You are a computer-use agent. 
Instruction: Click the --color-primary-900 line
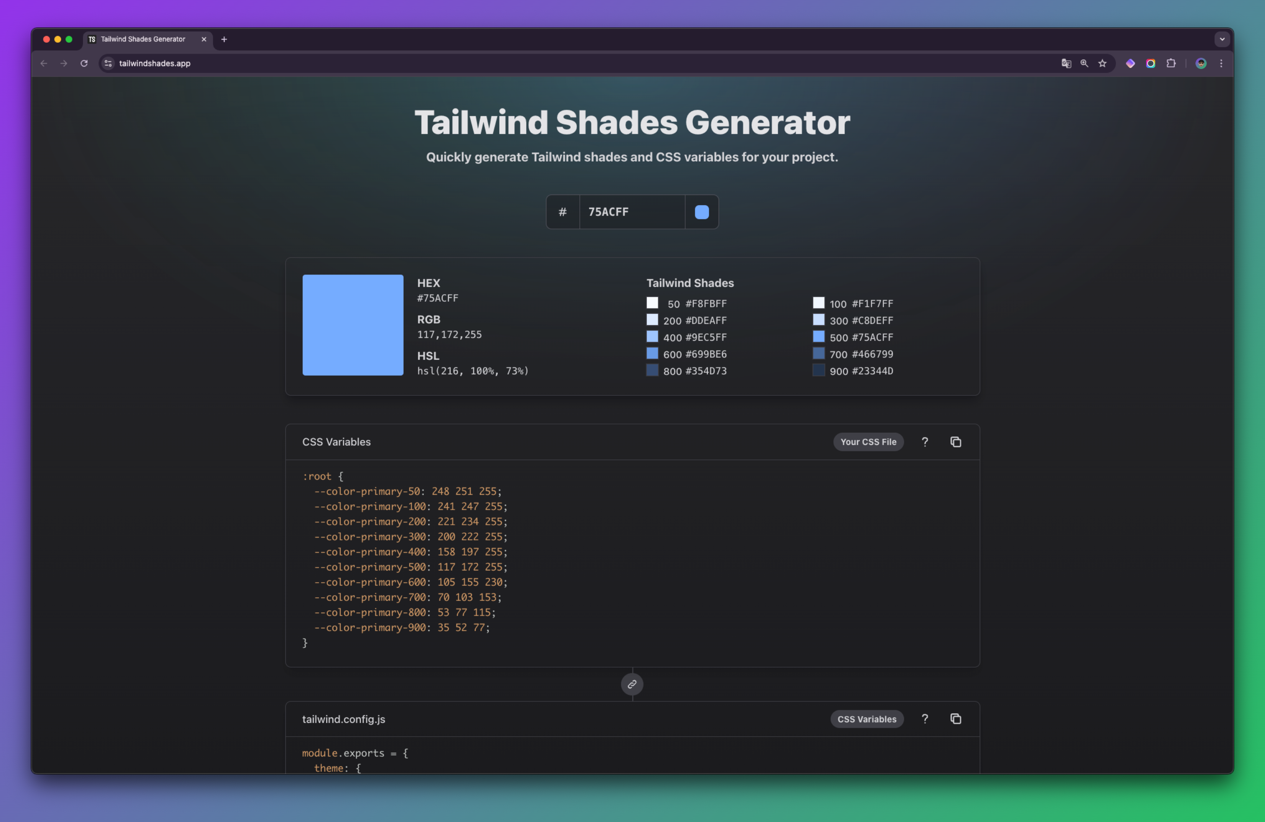pos(402,627)
